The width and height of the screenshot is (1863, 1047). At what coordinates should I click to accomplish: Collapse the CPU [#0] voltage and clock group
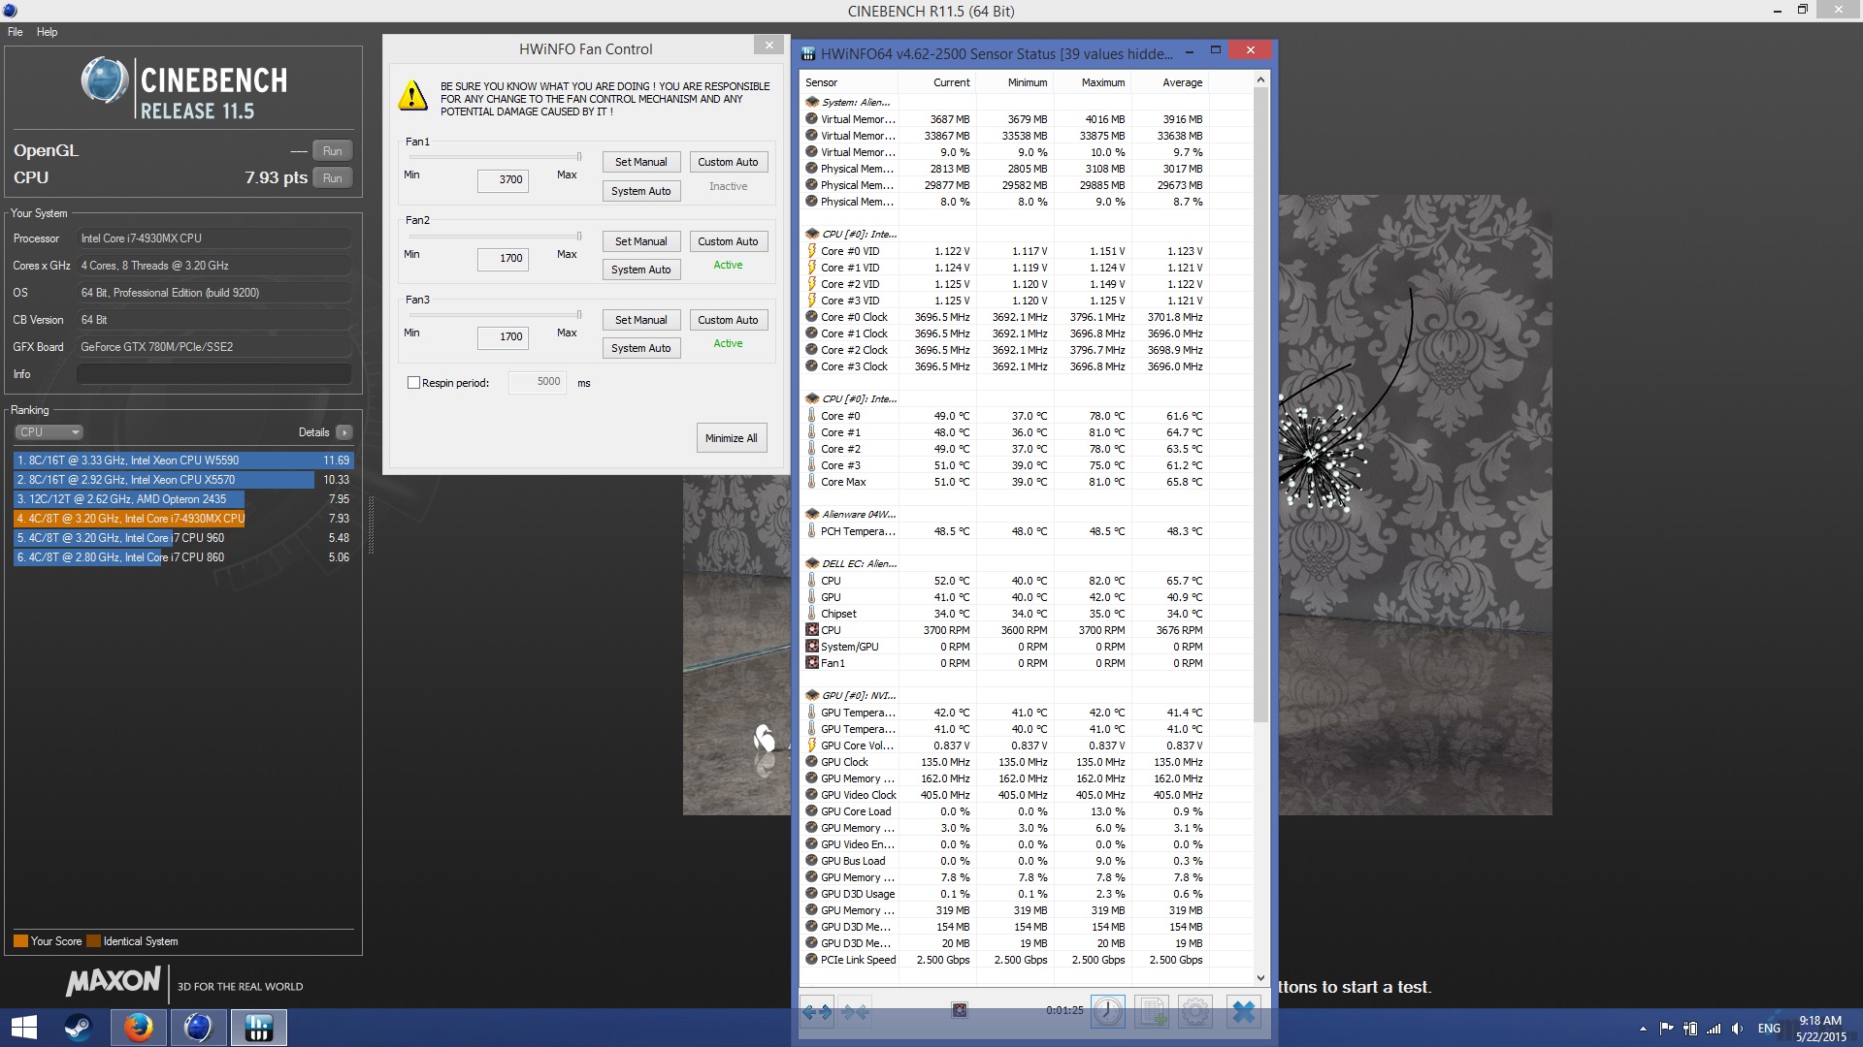tap(812, 234)
